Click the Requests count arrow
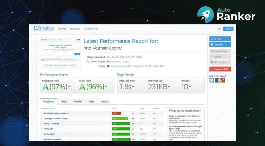 click(x=190, y=86)
